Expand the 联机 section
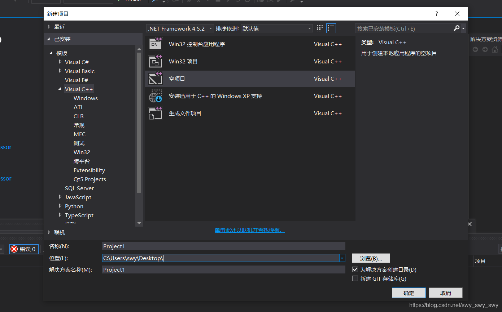Viewport: 502px width, 312px height. pyautogui.click(x=49, y=232)
